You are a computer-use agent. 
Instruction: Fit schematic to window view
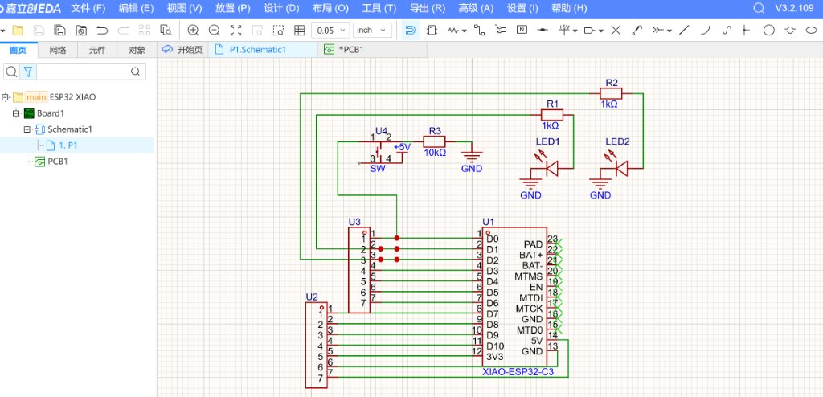(x=235, y=31)
